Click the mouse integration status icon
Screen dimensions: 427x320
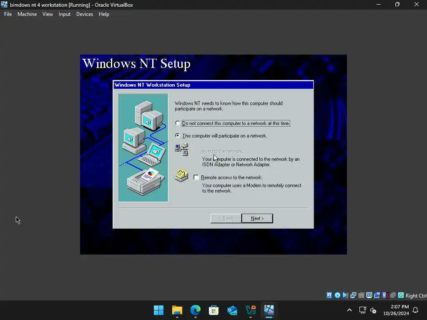[401, 295]
